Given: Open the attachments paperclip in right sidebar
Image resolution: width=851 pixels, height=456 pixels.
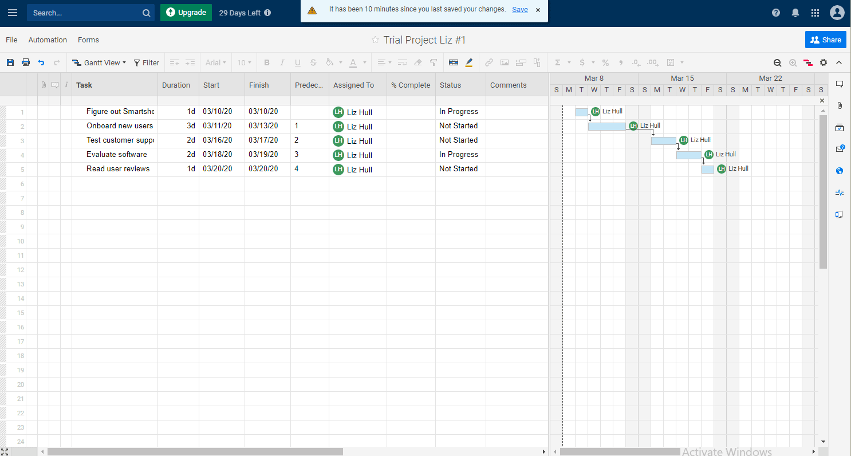Looking at the screenshot, I should coord(840,105).
